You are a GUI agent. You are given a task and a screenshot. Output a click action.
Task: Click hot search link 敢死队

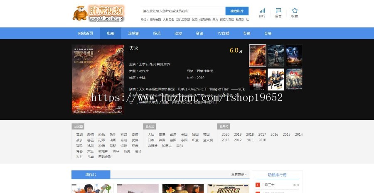pos(240,20)
